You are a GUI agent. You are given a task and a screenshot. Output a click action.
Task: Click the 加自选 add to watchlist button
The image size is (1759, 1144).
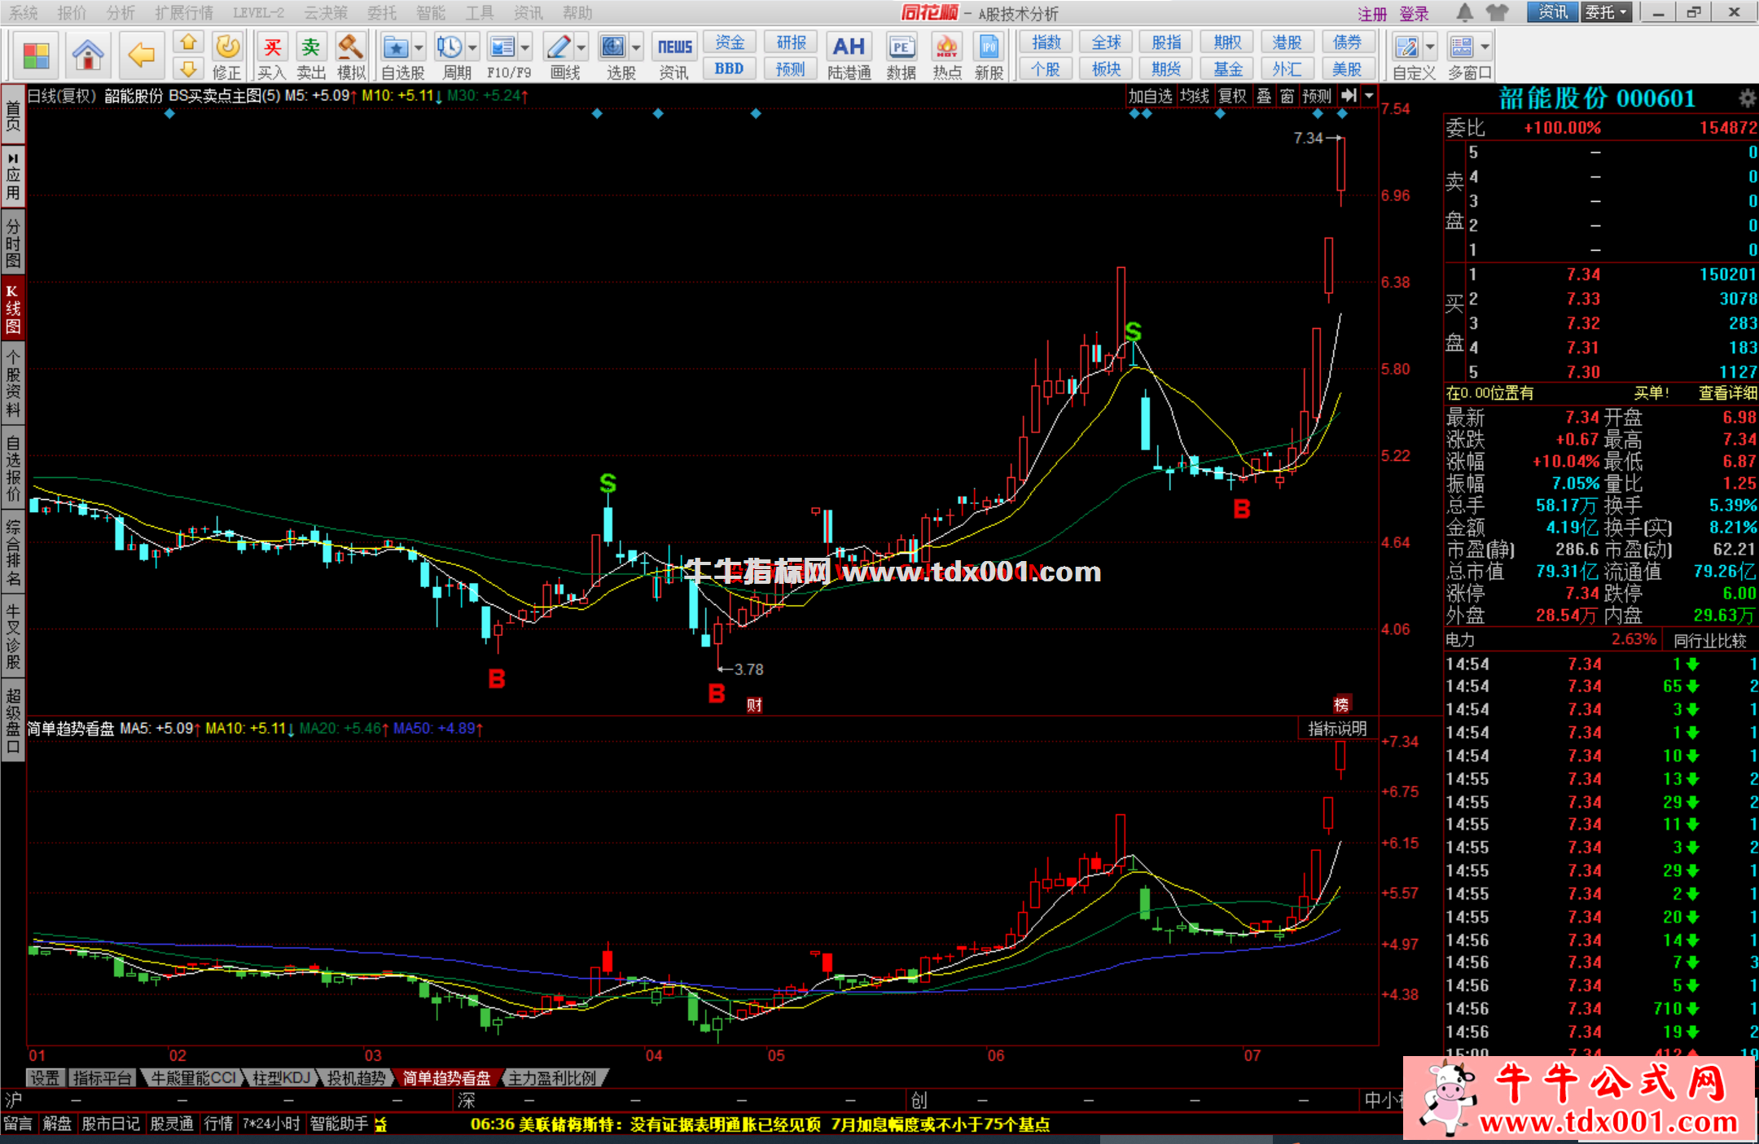[1149, 96]
